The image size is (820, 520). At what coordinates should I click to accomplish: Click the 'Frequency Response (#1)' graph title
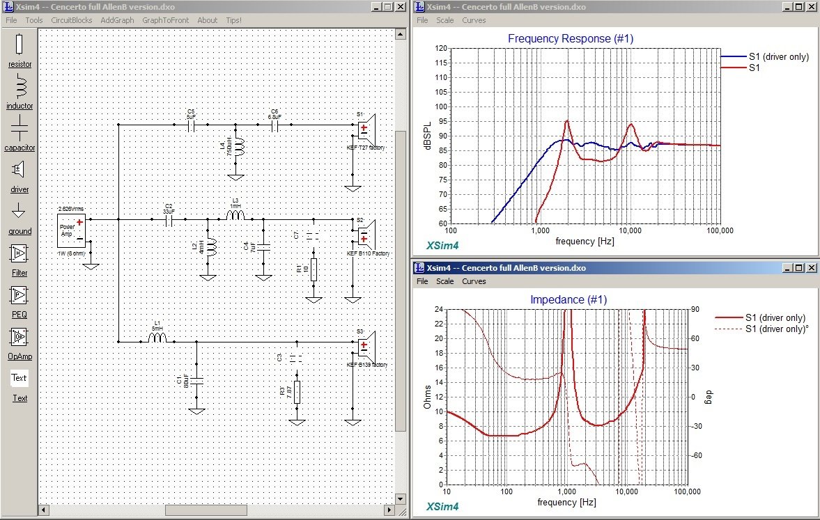571,39
